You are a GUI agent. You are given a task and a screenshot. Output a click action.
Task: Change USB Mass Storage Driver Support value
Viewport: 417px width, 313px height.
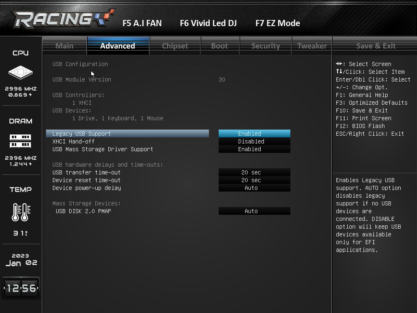[254, 149]
